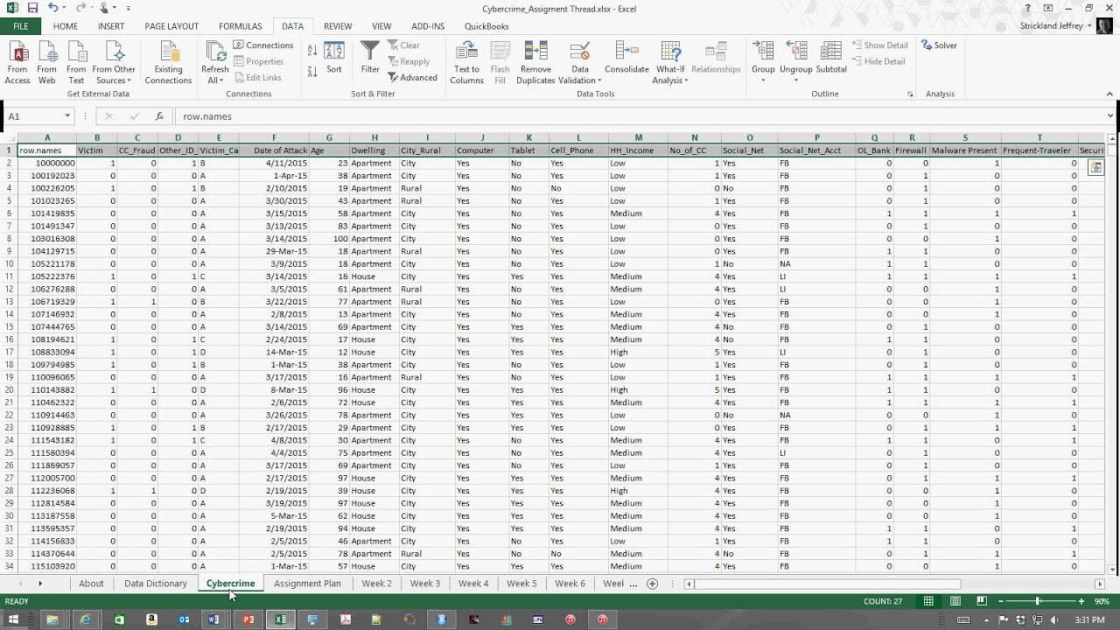This screenshot has width=1120, height=630.
Task: Open the Data Dictionary sheet tab
Action: (x=156, y=584)
